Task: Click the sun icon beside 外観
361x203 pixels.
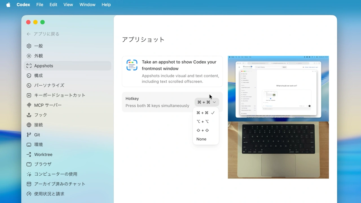Action: (29, 56)
